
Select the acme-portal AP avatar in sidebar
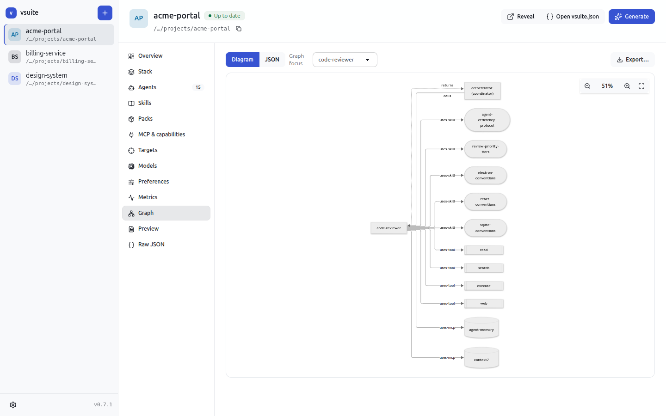coord(15,35)
